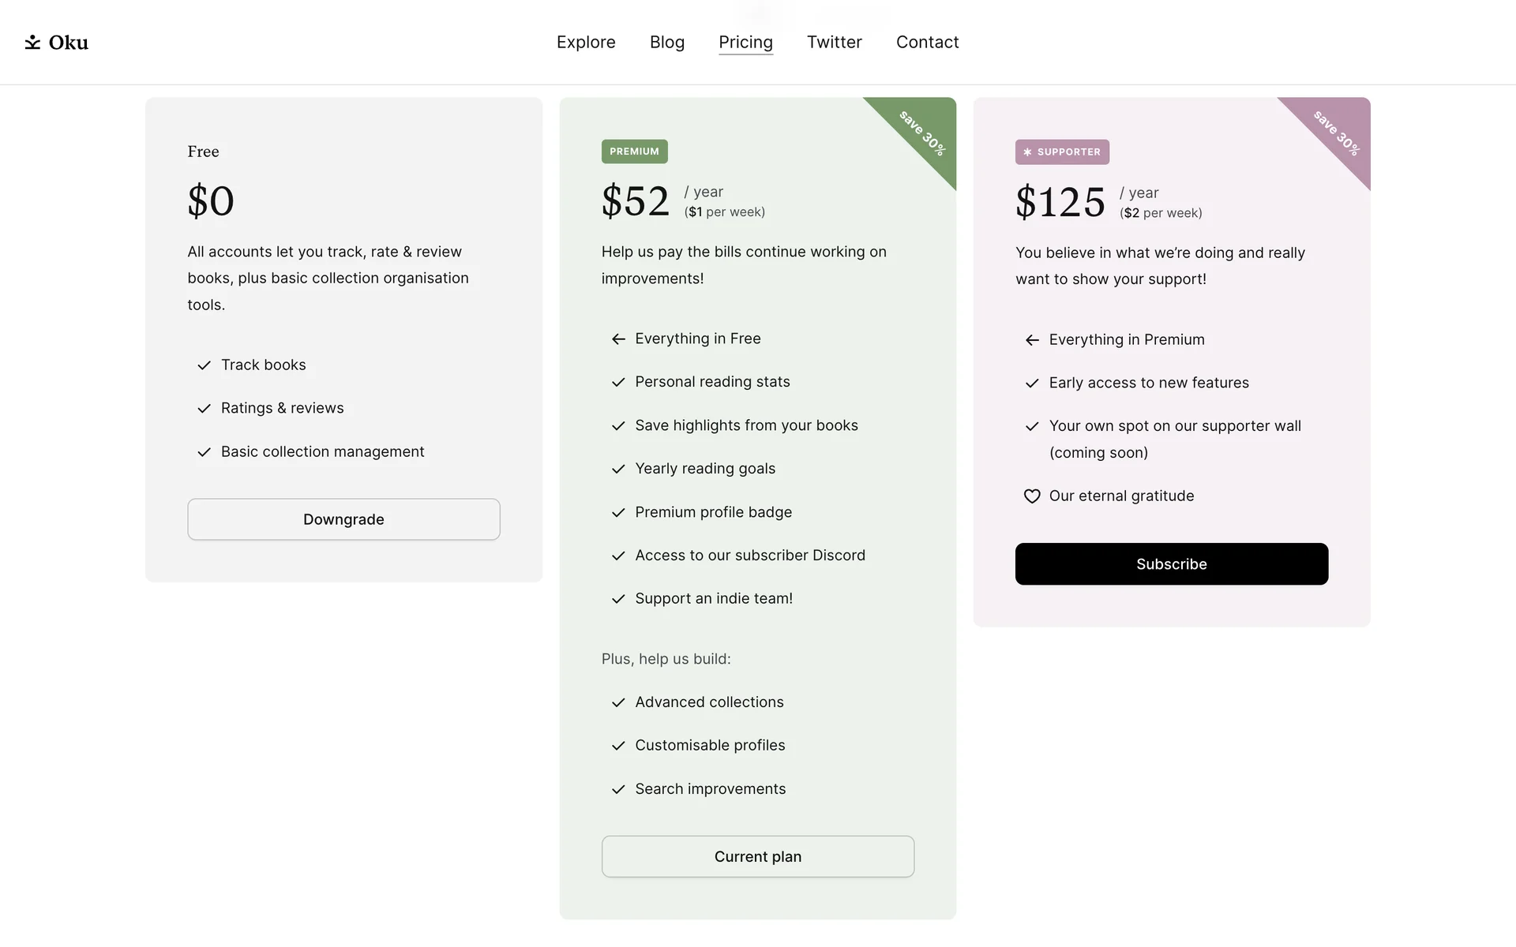Click the left arrow beside Everything in Free
The image size is (1516, 947).
618,339
